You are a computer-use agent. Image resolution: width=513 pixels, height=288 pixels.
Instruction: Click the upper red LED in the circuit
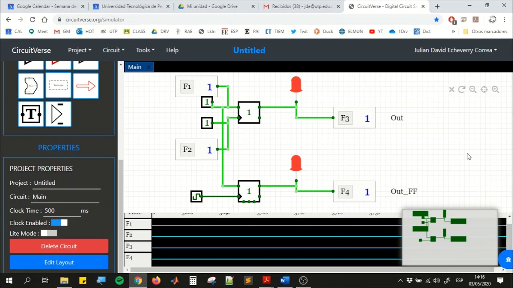point(296,84)
